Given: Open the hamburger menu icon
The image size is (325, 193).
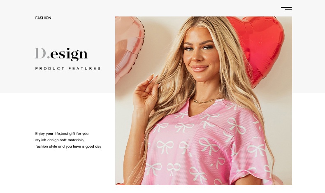Looking at the screenshot, I should 286,9.
